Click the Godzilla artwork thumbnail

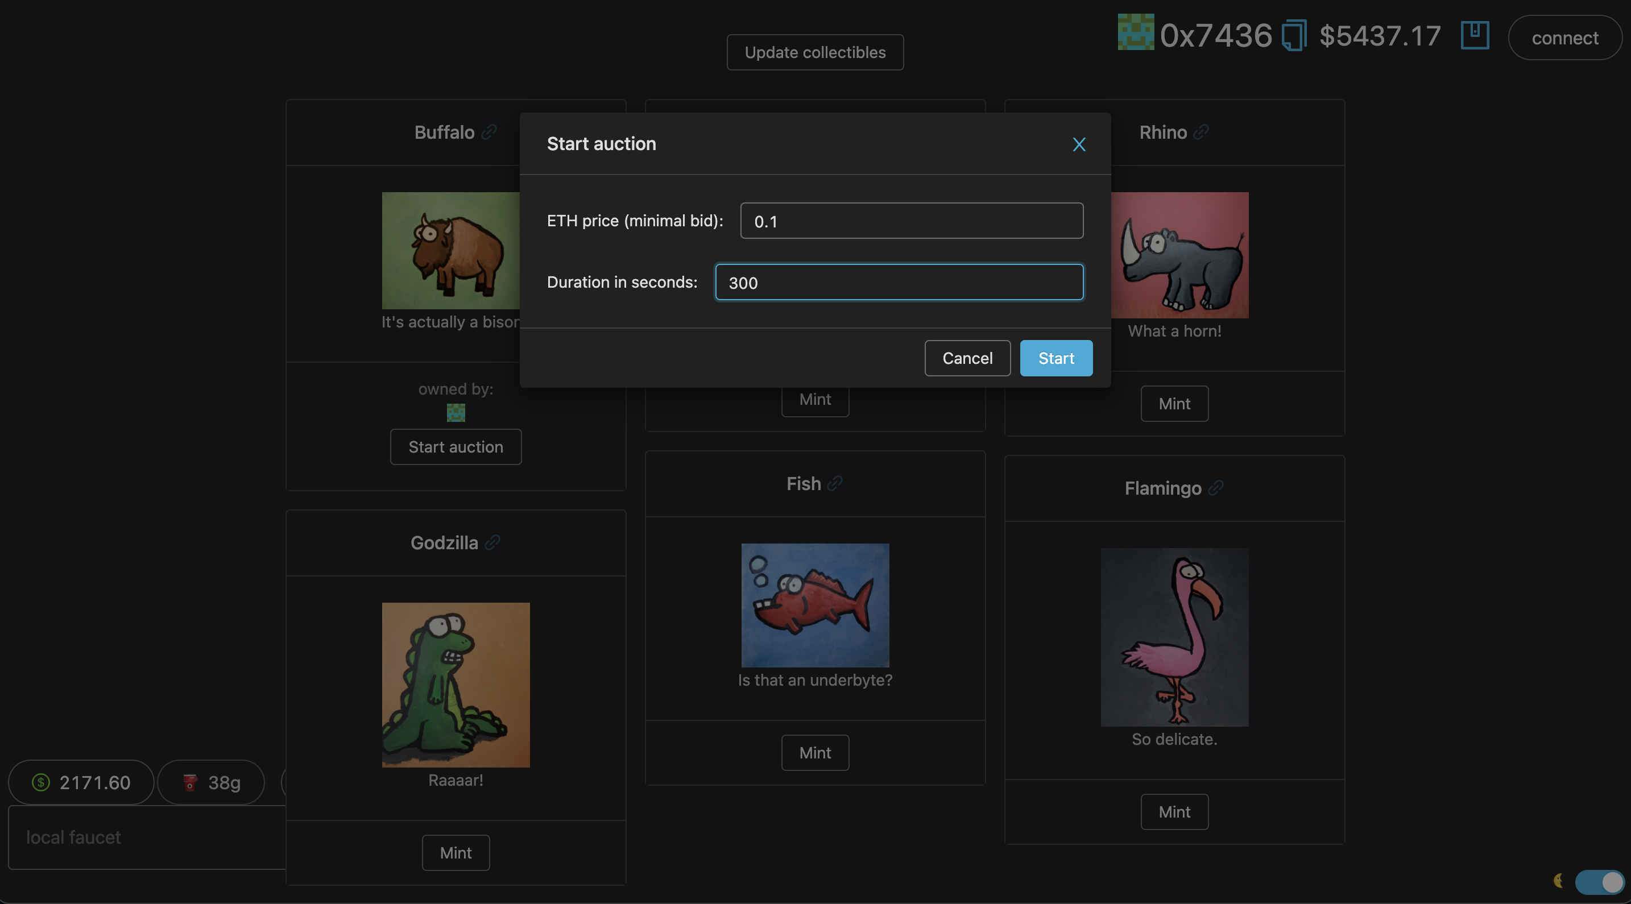[x=456, y=685]
